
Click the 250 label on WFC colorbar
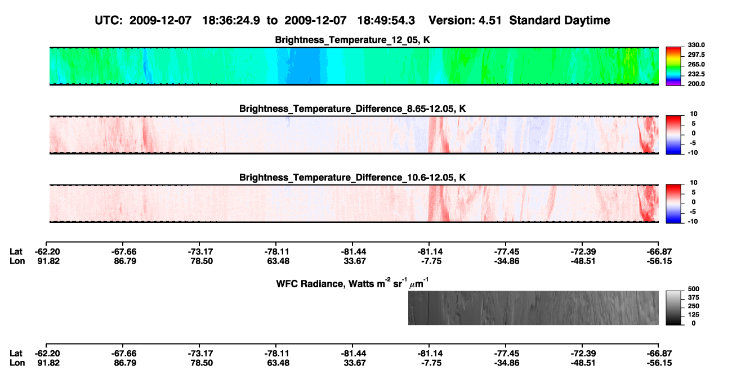point(693,306)
